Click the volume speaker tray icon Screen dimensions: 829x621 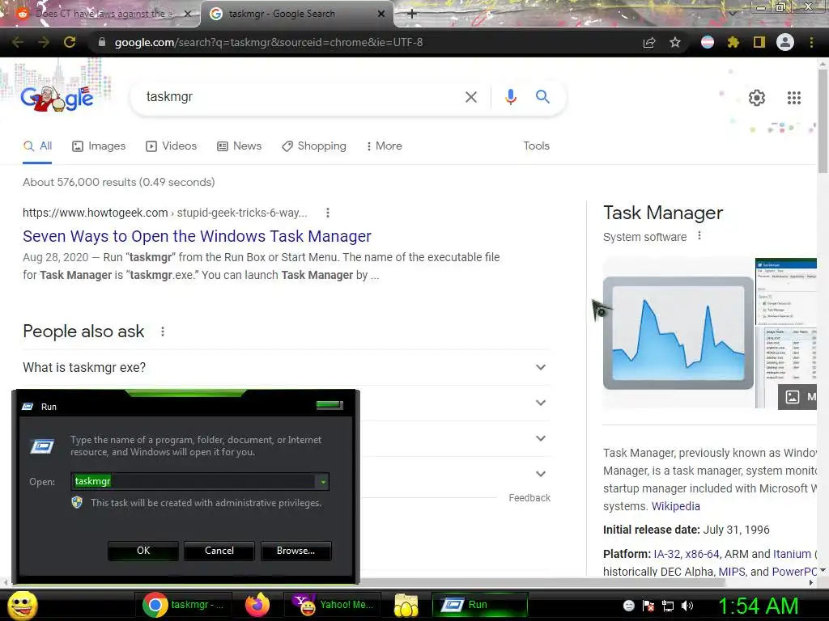(687, 606)
